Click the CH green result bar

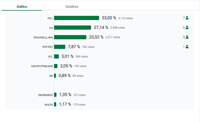[x=73, y=28]
